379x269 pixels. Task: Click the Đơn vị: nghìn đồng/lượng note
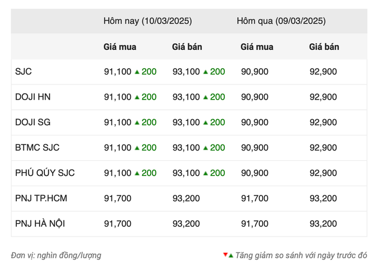point(56,255)
